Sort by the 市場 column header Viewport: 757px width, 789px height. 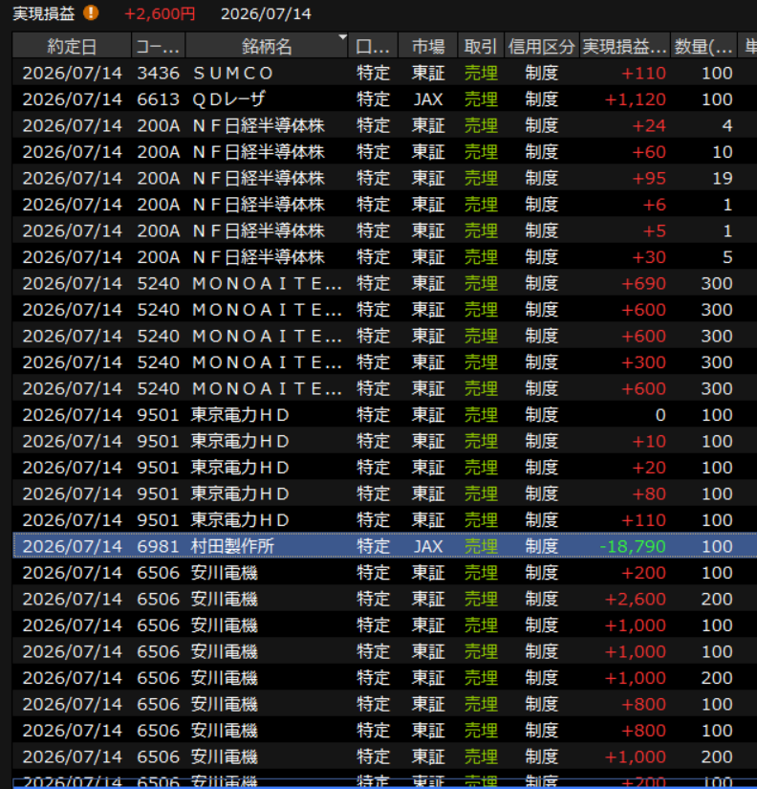(428, 46)
